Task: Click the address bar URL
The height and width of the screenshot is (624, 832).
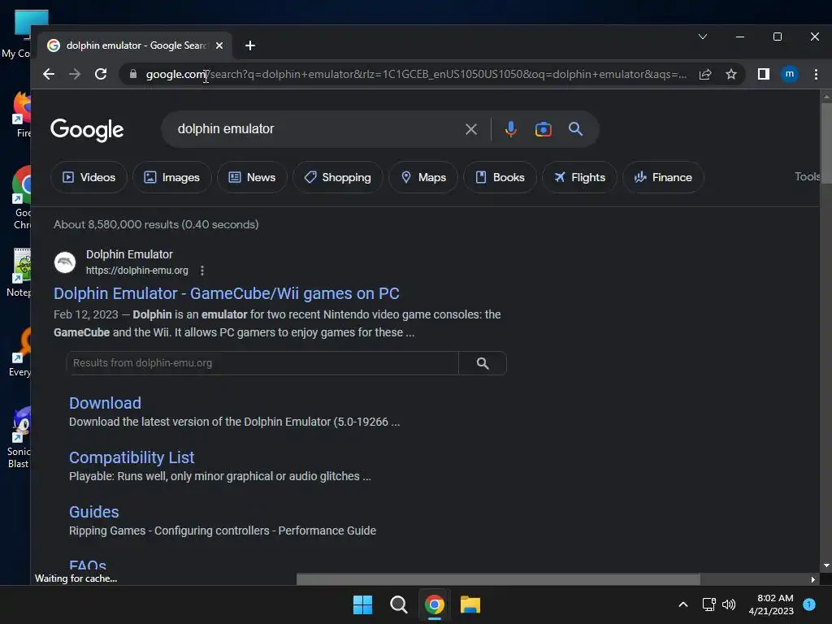Action: point(416,74)
